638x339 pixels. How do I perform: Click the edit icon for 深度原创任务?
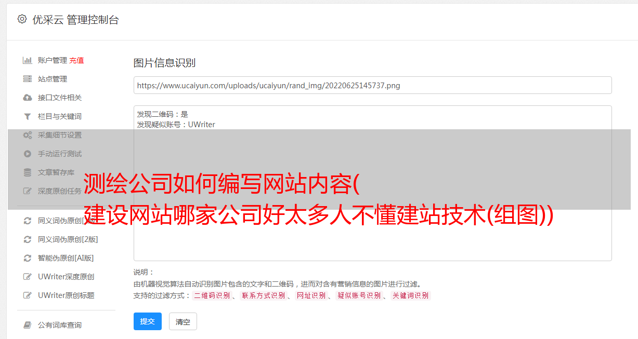[x=27, y=191]
